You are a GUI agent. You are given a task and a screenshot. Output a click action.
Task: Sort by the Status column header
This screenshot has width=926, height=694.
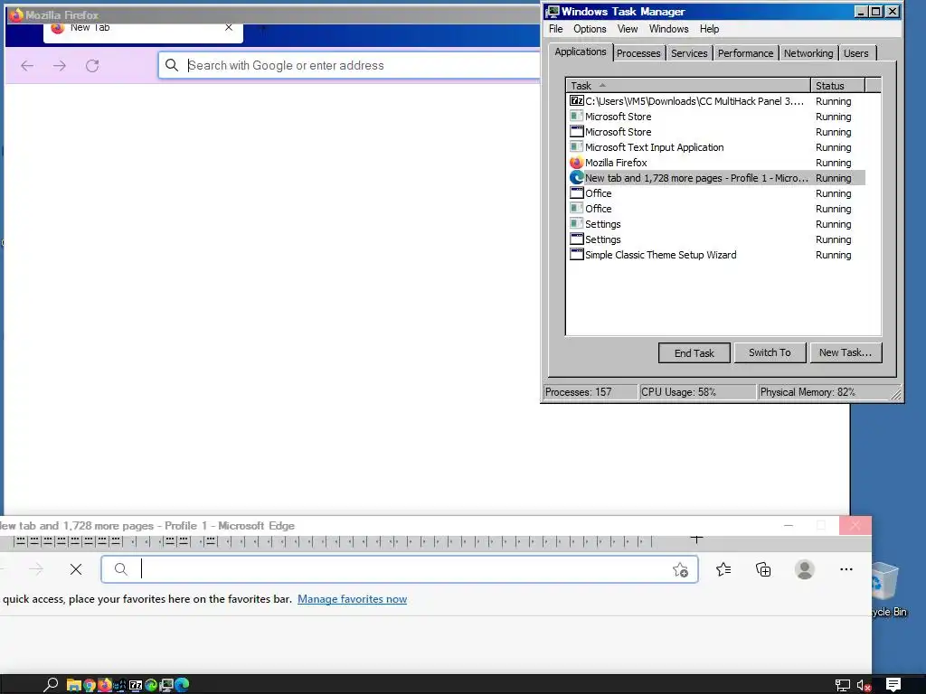[837, 86]
